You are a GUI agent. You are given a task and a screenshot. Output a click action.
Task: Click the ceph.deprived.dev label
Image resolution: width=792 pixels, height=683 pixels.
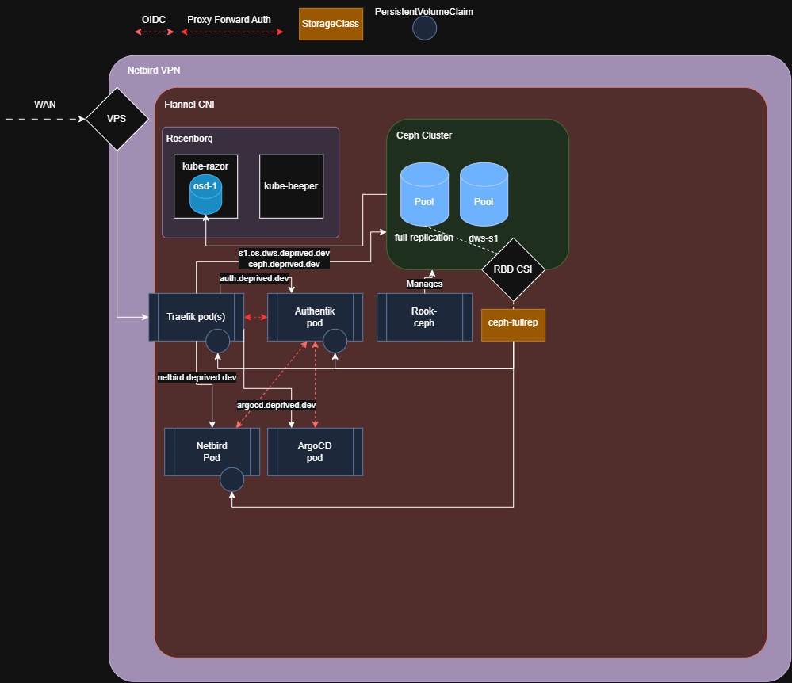point(284,264)
